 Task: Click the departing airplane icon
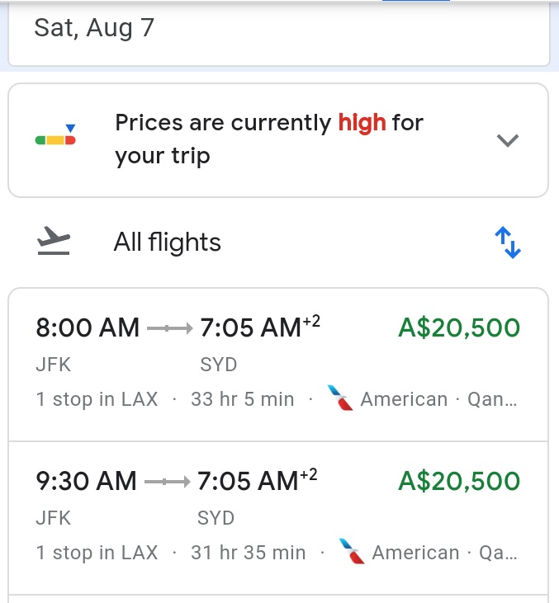54,243
